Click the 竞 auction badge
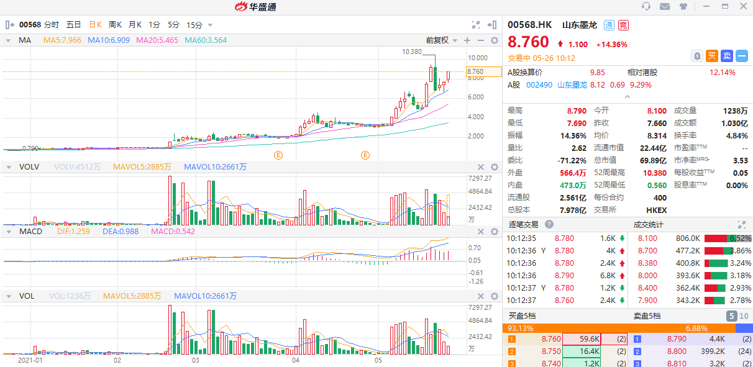Screen dimensions: 753x367 coord(623,25)
